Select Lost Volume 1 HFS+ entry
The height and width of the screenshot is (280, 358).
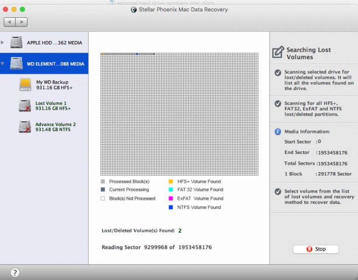point(53,106)
